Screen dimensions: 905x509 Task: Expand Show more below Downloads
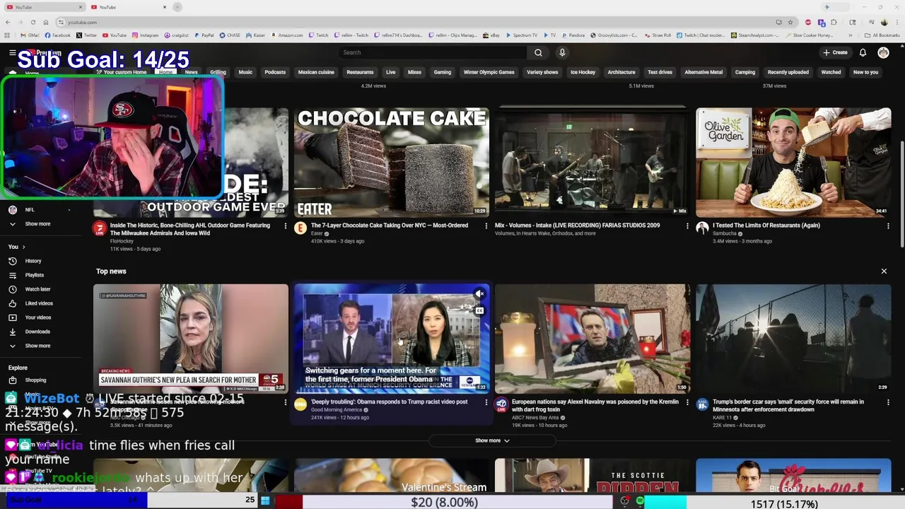37,346
